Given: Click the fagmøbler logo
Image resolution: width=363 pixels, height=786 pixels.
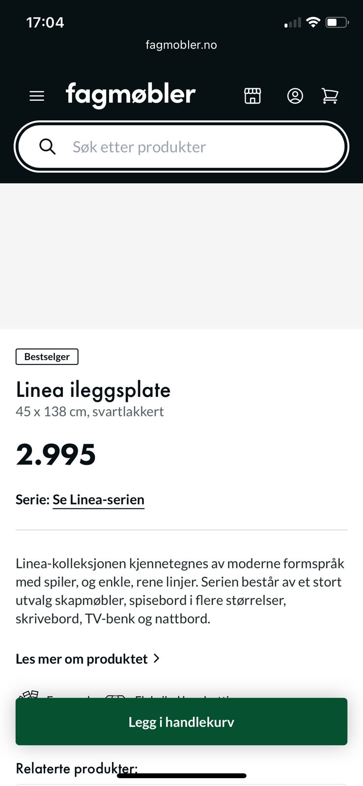Looking at the screenshot, I should point(131,94).
